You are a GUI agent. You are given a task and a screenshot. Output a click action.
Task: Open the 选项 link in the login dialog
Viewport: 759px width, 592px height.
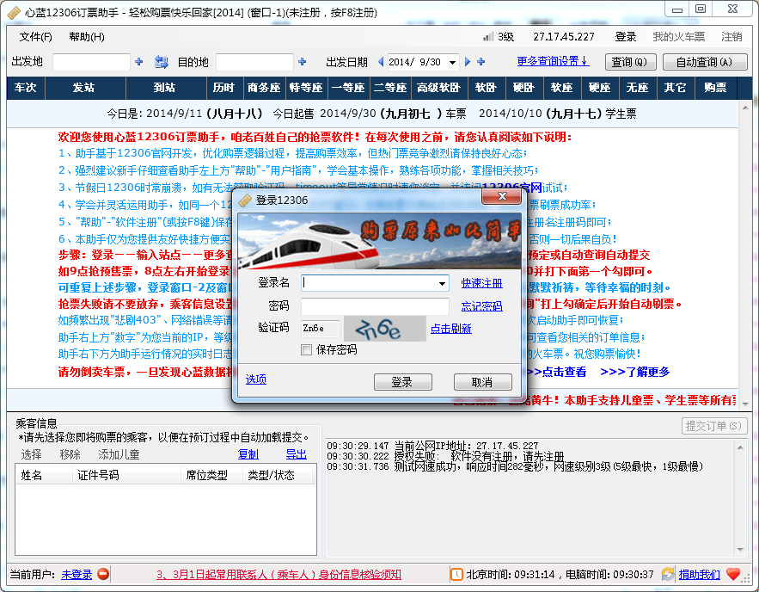256,379
